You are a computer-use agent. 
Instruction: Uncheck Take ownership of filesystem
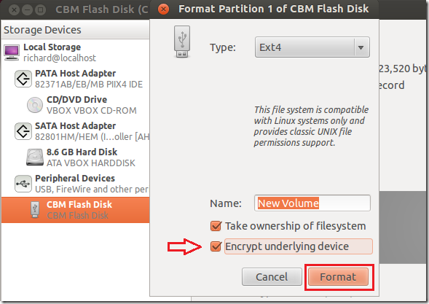[x=216, y=226]
